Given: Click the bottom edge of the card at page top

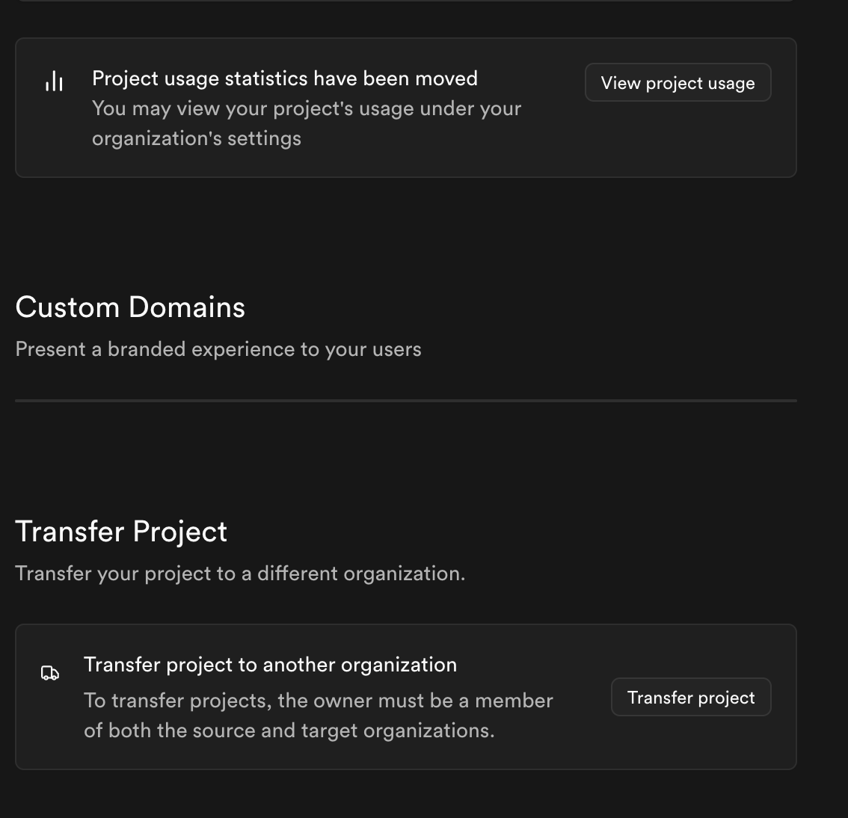Looking at the screenshot, I should pyautogui.click(x=406, y=1).
